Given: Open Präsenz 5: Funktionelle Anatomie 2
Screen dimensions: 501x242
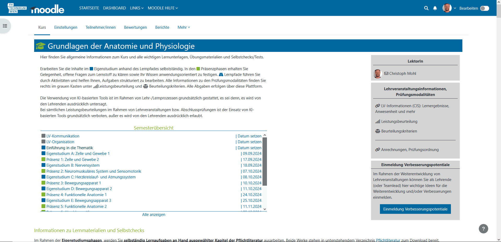Looking at the screenshot, I should tap(77, 207).
